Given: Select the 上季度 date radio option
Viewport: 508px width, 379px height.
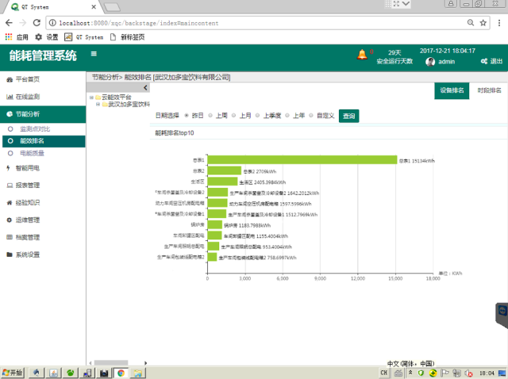Looking at the screenshot, I should 257,116.
